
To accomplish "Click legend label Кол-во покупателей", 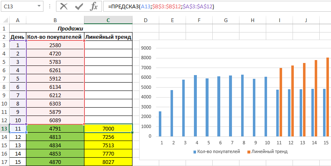I will [219, 151].
